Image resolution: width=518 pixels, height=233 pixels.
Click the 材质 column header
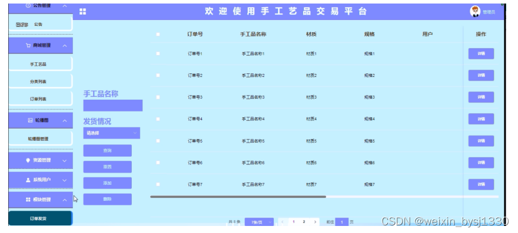311,34
